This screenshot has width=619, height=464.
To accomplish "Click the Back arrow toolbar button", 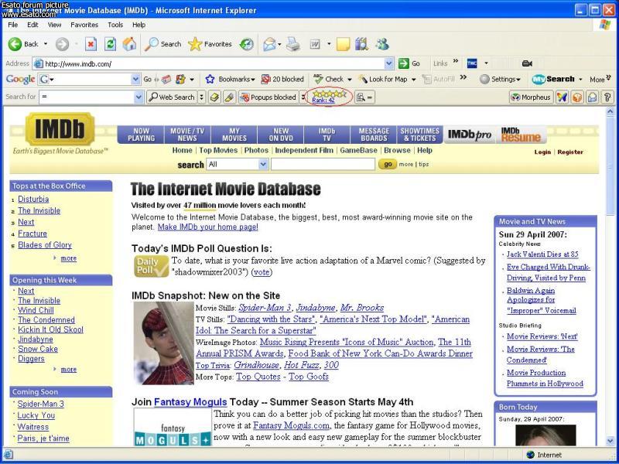I will click(23, 44).
